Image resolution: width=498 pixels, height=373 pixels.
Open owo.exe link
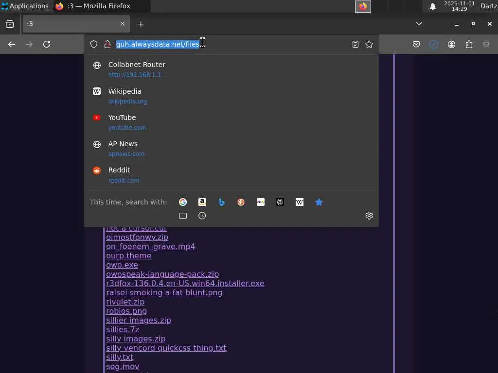tap(122, 265)
